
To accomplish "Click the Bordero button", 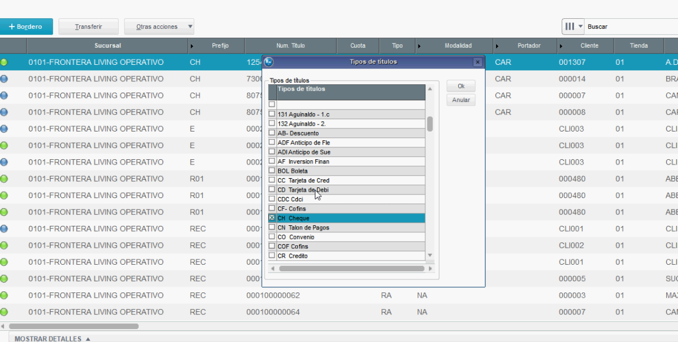I will (25, 27).
